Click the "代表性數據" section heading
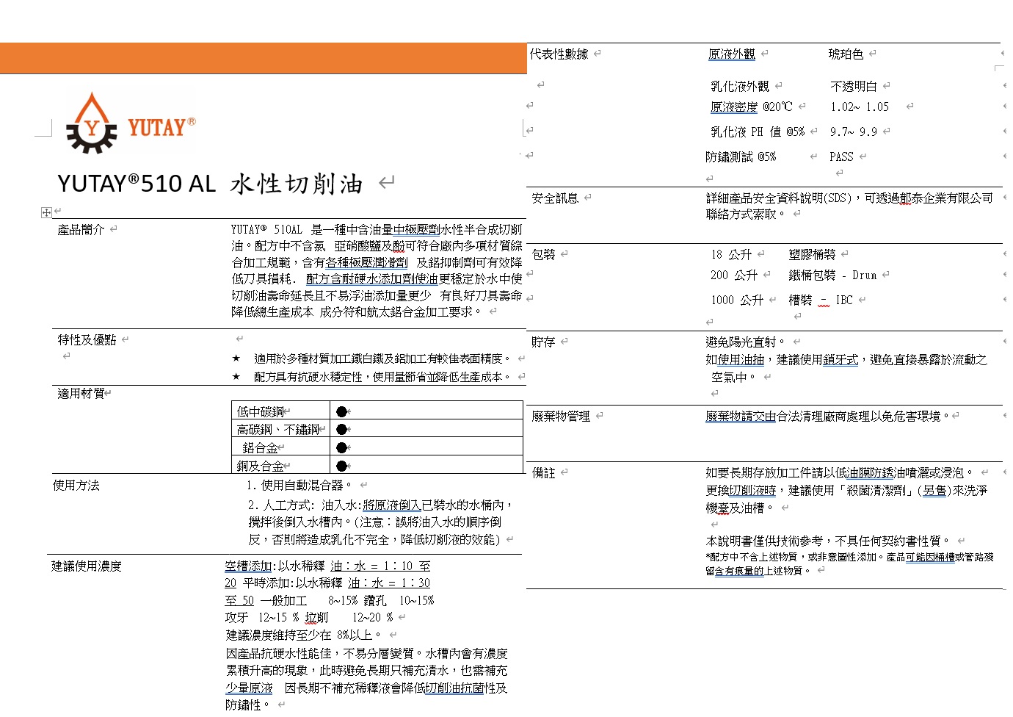 click(559, 54)
